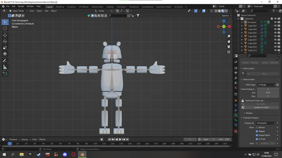Expand Armature in the outliner

coord(242,22)
